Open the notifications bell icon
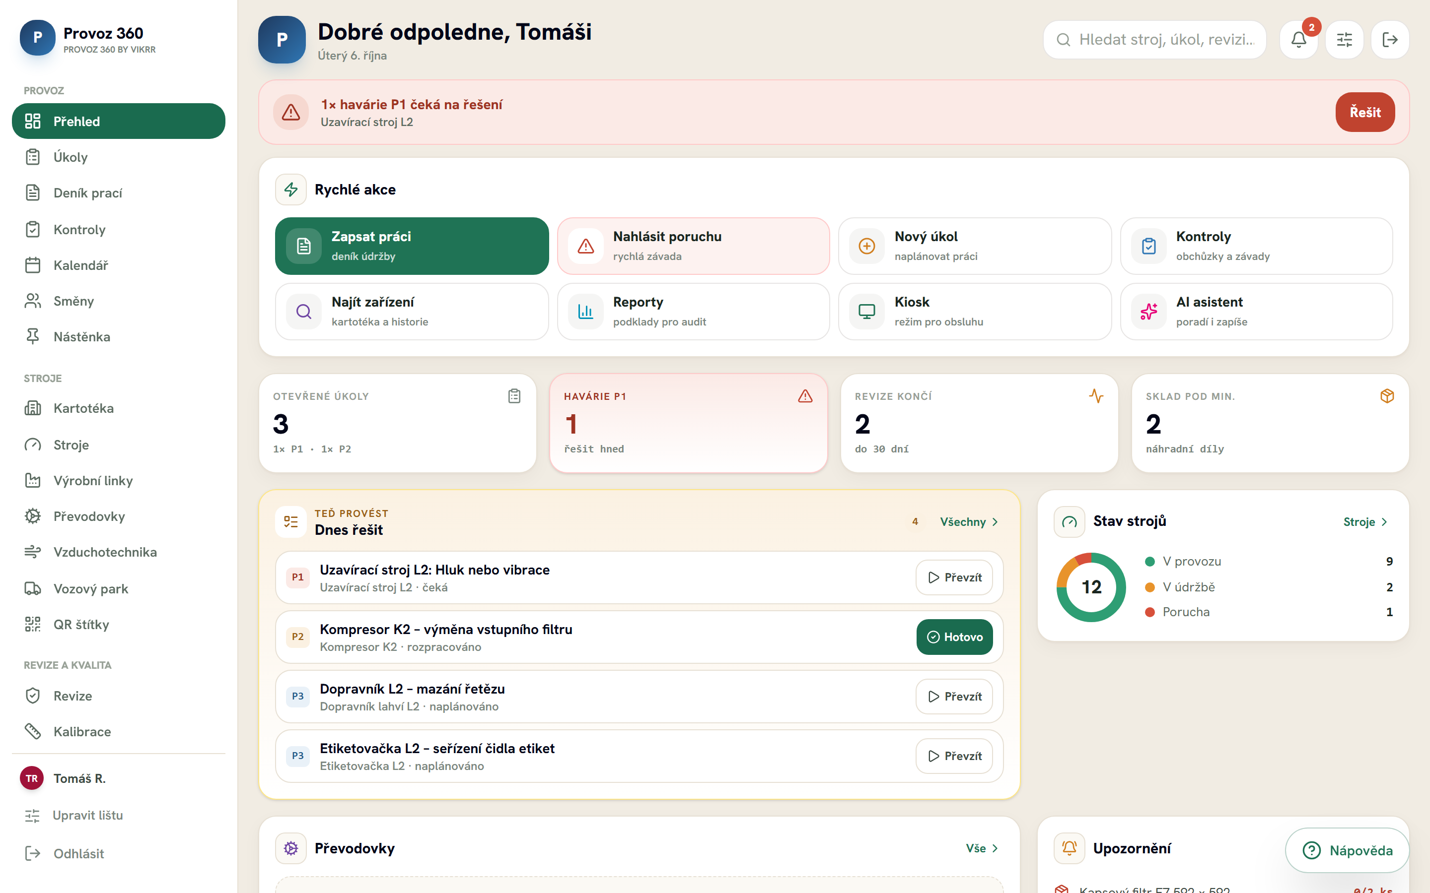The image size is (1430, 893). (x=1298, y=40)
